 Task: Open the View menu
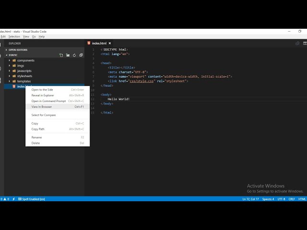tap(26, 36)
